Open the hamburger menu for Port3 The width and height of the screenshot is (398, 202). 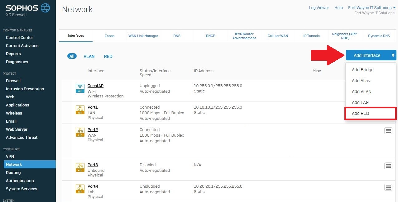click(x=388, y=166)
